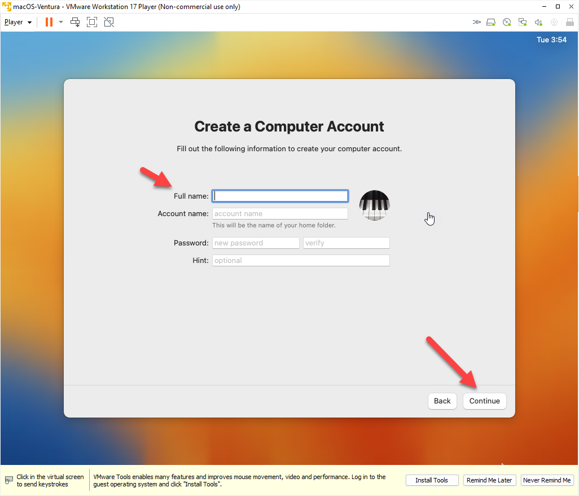579x496 pixels.
Task: Click Send Ctrl+Alt+Del icon
Action: [75, 22]
